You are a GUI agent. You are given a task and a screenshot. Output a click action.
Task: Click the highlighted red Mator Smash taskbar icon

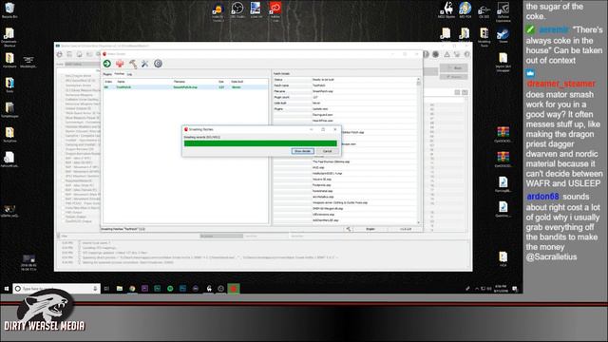(x=234, y=289)
